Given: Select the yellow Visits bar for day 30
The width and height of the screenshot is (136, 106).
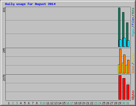Looking at the screenshot, I should (123, 68).
